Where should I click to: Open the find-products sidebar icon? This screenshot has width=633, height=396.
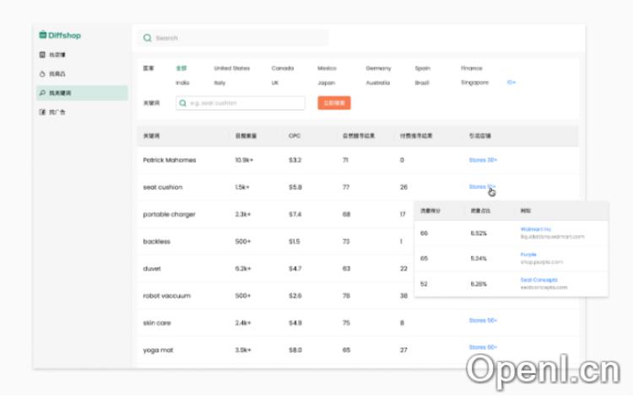pyautogui.click(x=42, y=74)
